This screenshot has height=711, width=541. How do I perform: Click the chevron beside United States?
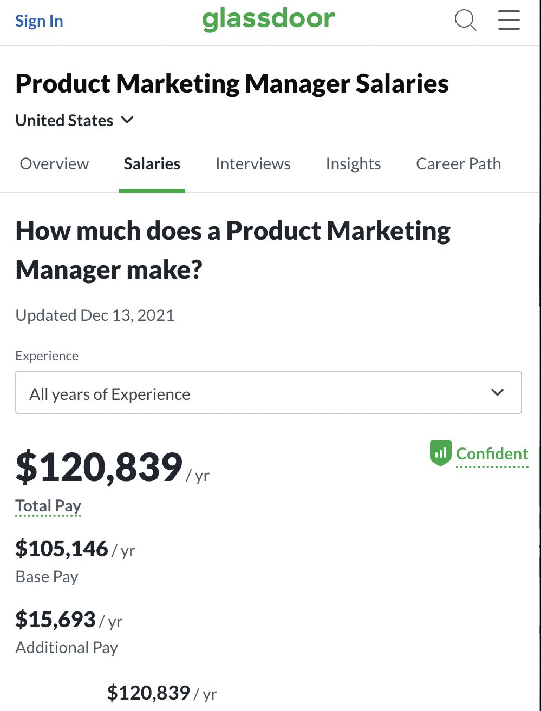click(x=127, y=120)
